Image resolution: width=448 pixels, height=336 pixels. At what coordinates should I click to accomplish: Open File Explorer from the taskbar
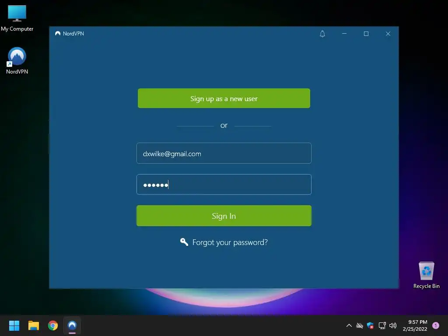tap(33, 325)
